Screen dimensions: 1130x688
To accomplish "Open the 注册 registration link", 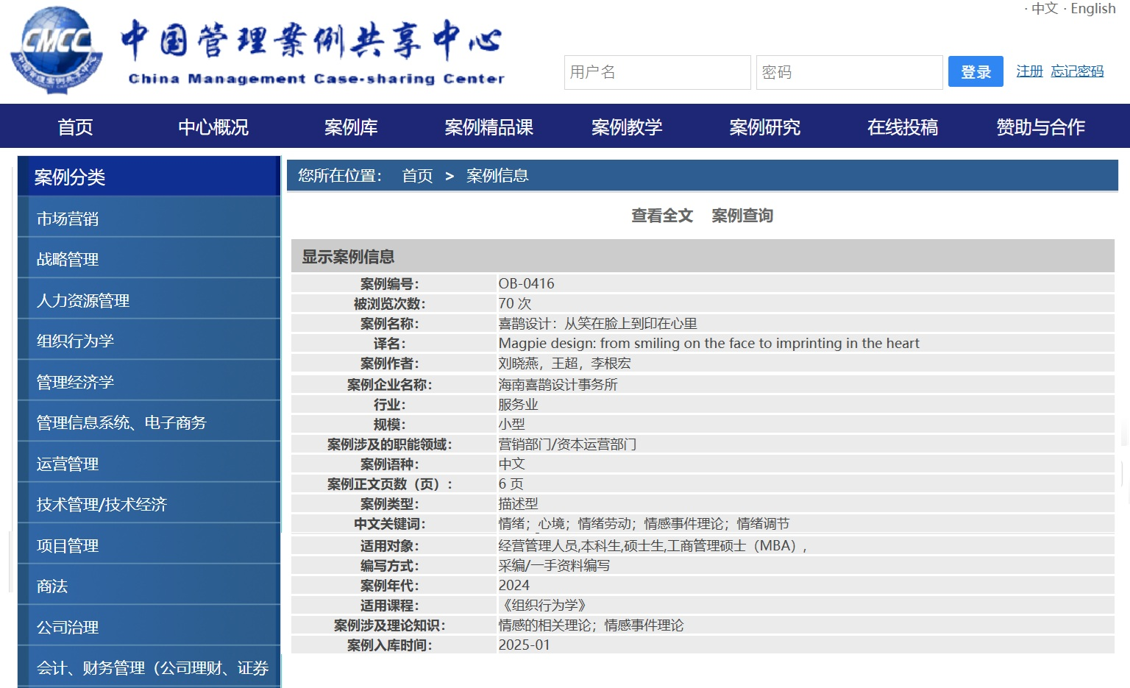I will click(1029, 71).
